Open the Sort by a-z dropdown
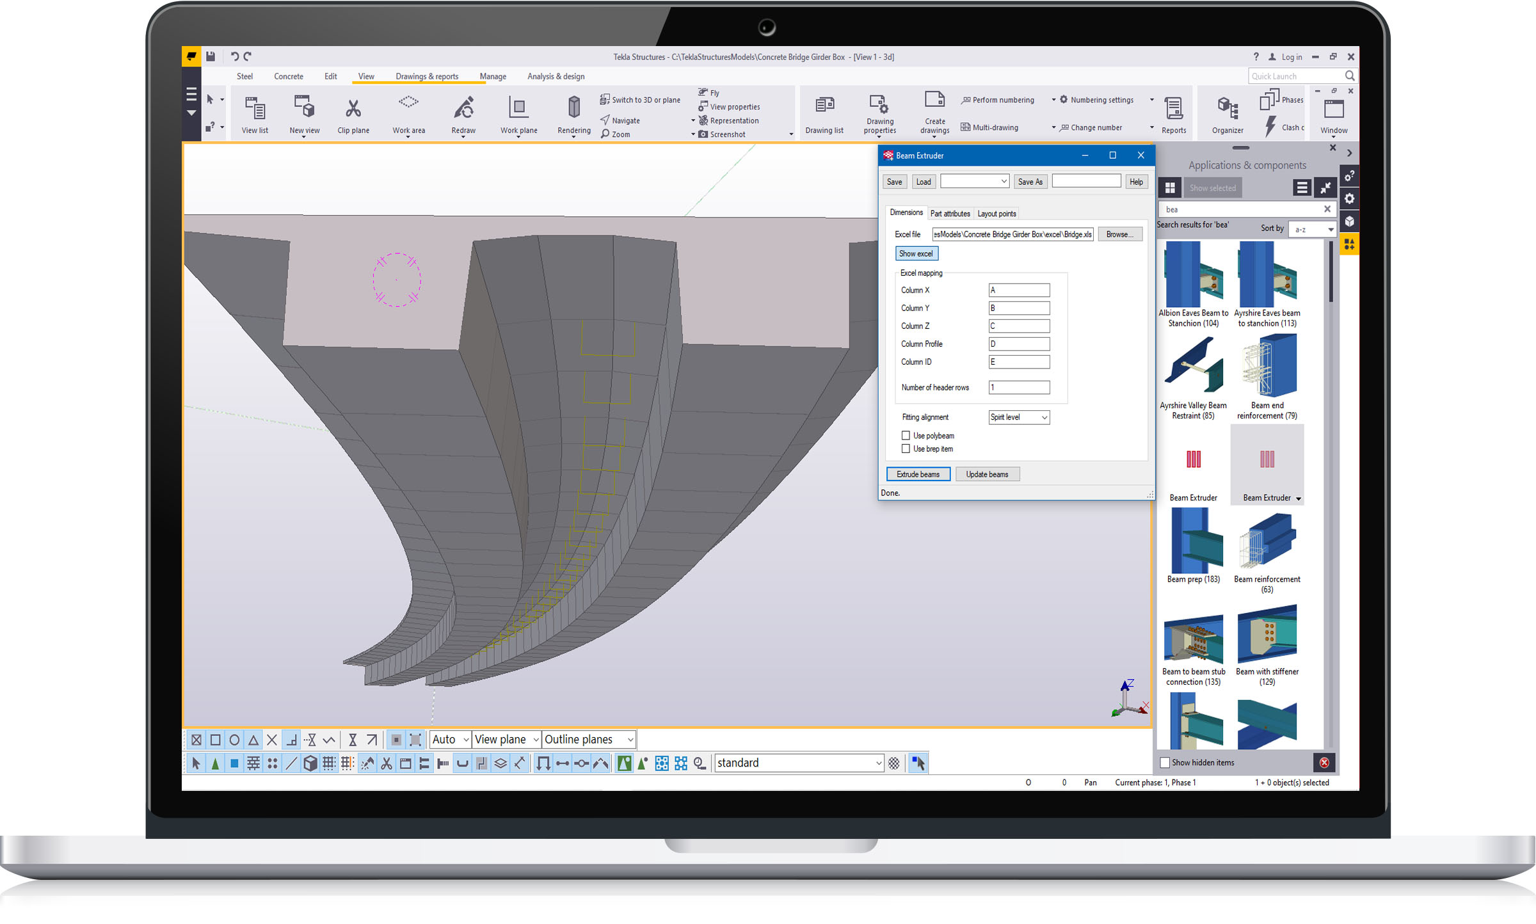This screenshot has height=924, width=1536. [1312, 229]
